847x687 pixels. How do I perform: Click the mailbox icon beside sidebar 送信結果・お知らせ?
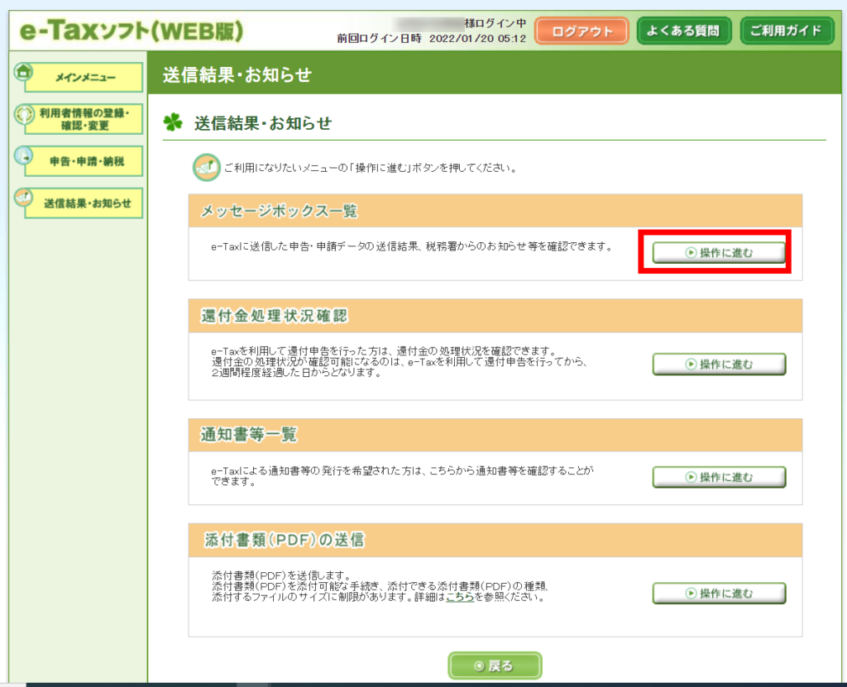pos(24,197)
